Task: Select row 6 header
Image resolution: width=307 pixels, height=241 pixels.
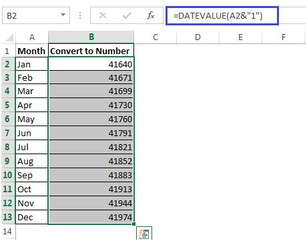Action: [7, 119]
